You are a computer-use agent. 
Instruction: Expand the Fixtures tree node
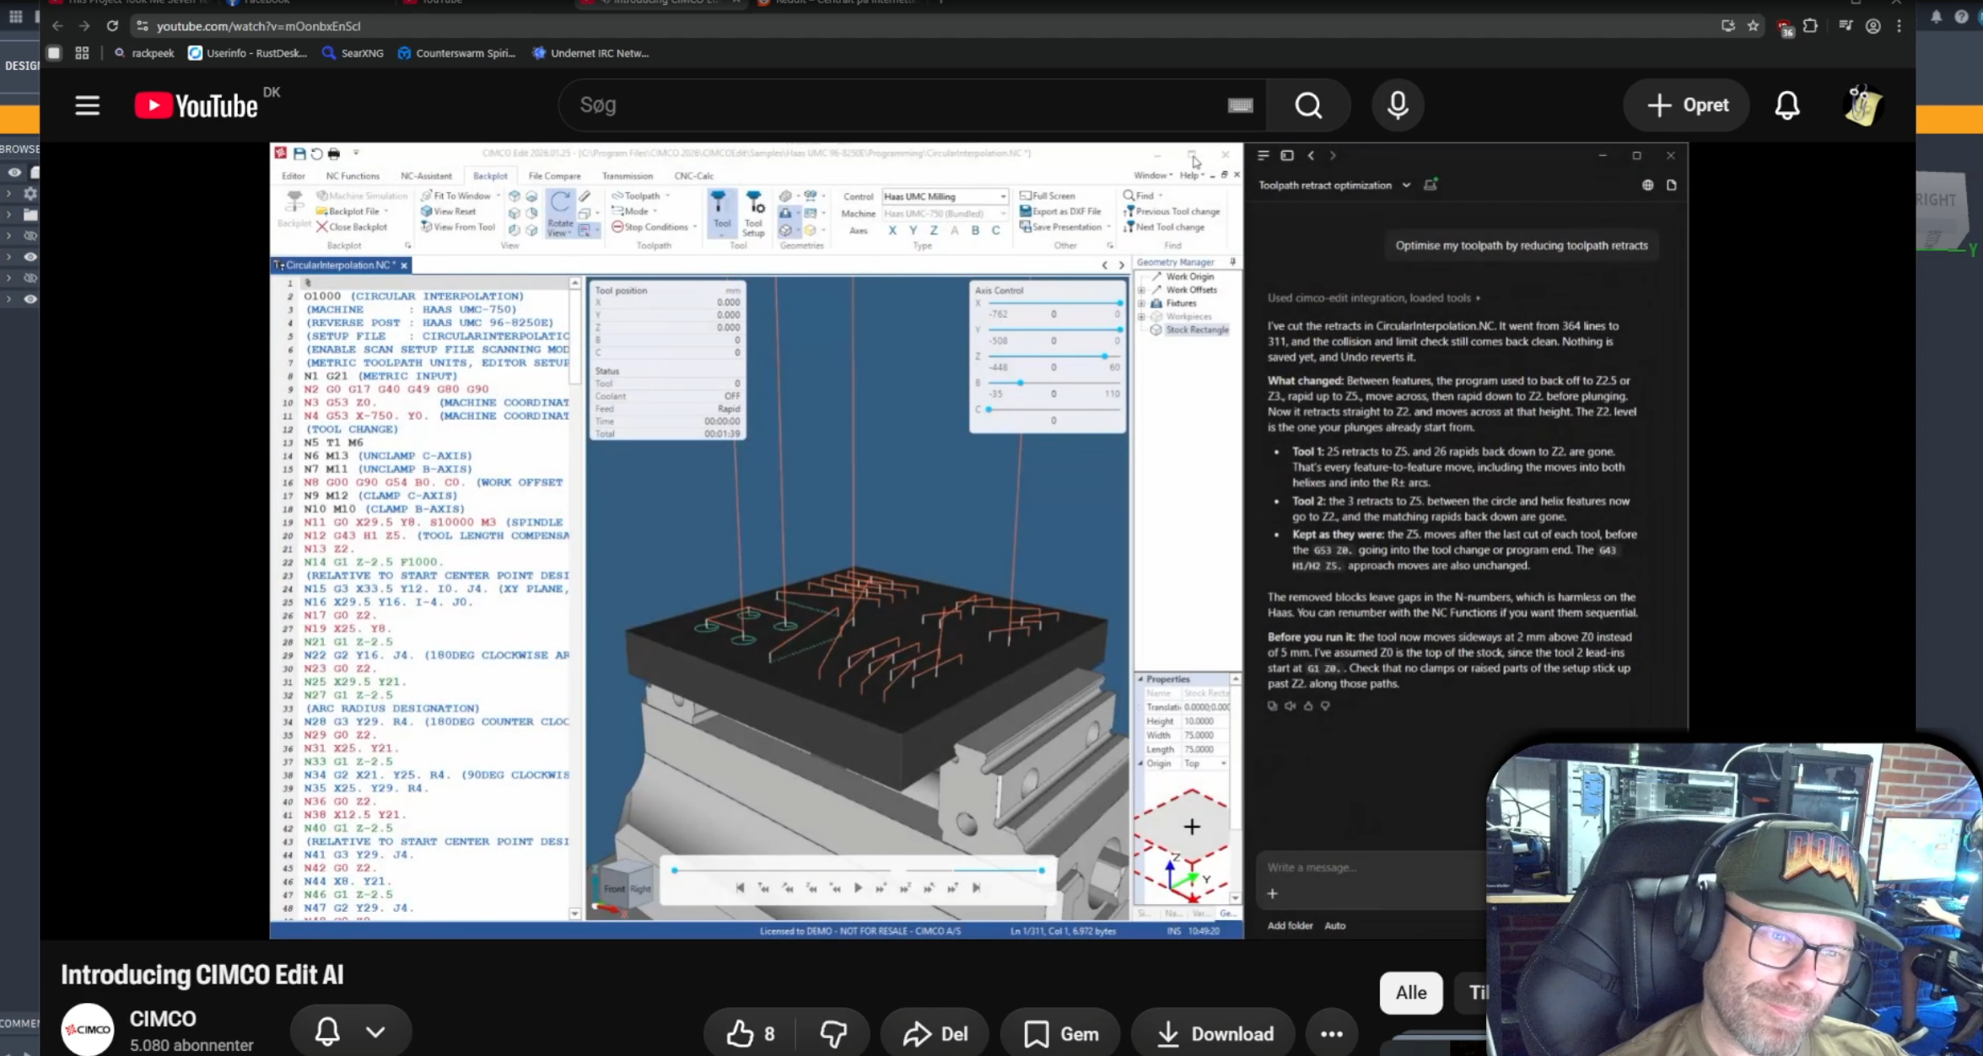pos(1141,303)
